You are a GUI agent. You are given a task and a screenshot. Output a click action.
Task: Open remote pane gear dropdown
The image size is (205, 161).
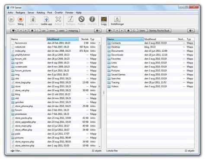(98, 31)
